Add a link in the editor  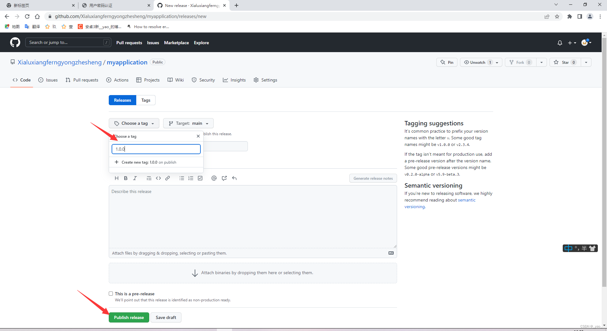168,178
